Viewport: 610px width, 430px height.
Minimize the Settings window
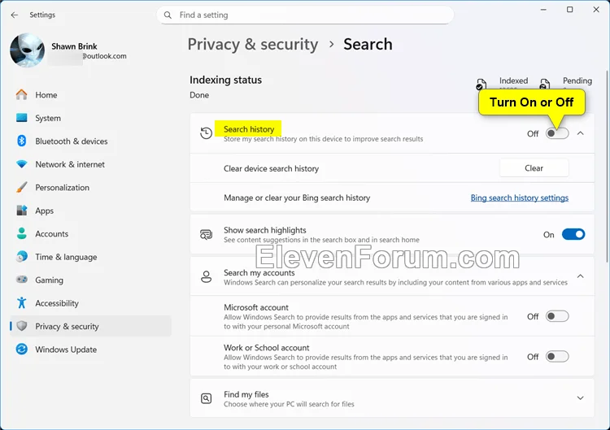(543, 10)
